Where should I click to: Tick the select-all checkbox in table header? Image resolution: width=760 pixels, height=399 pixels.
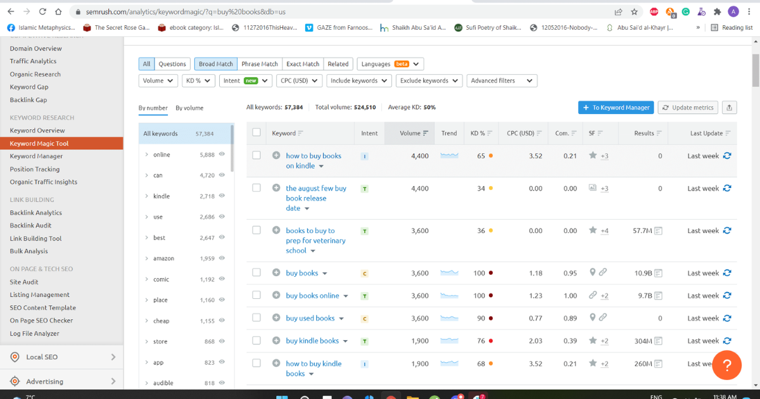256,133
